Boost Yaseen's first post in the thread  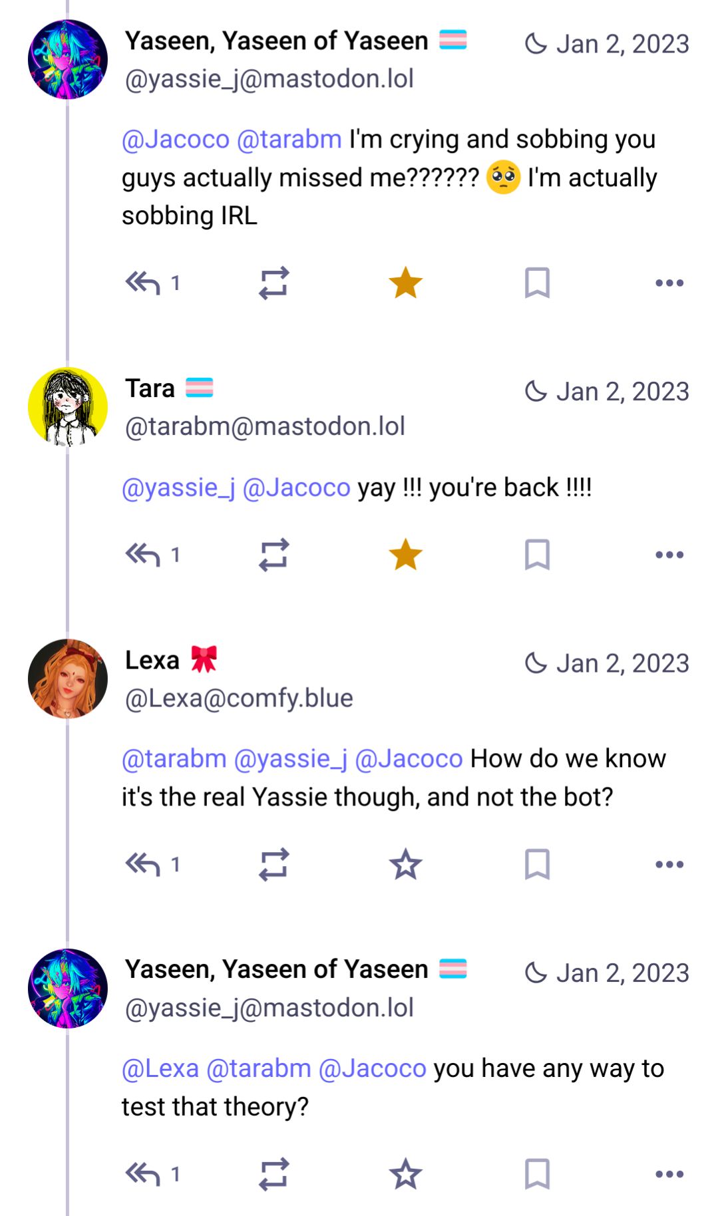(x=274, y=283)
